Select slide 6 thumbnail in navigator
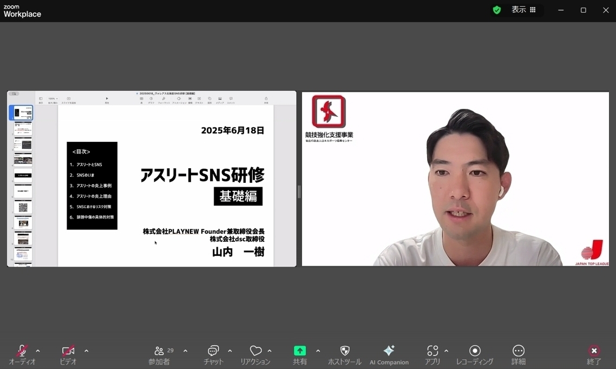This screenshot has width=616, height=369. pos(23,191)
